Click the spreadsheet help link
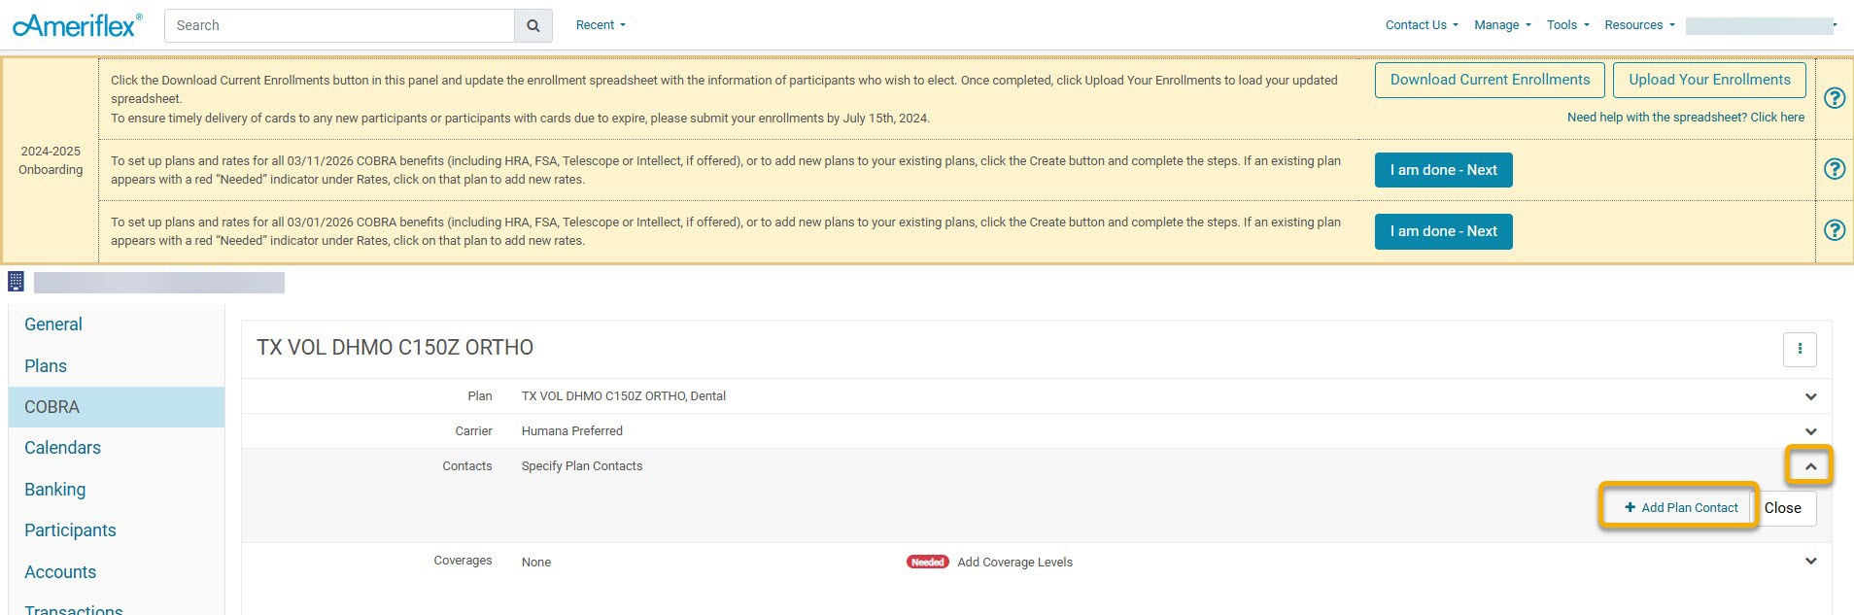Viewport: 1854px width, 615px height. [1685, 118]
